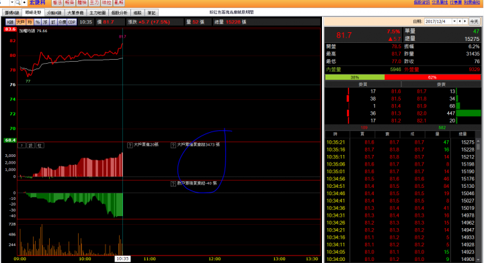Click the red 62% outer-volume bar
Image resolution: width=484 pixels, height=263 pixels.
tap(432, 77)
